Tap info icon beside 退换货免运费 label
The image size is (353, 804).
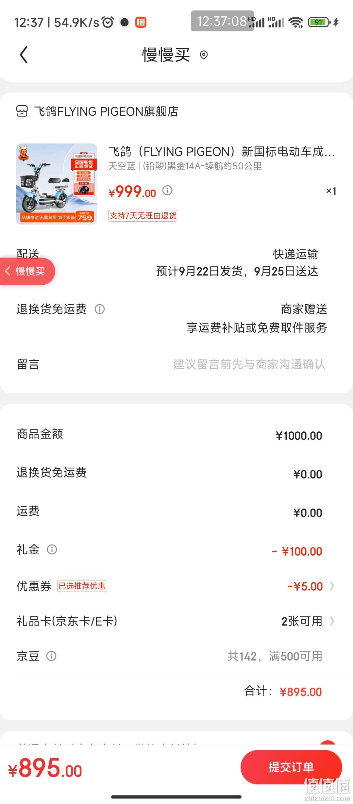click(100, 309)
